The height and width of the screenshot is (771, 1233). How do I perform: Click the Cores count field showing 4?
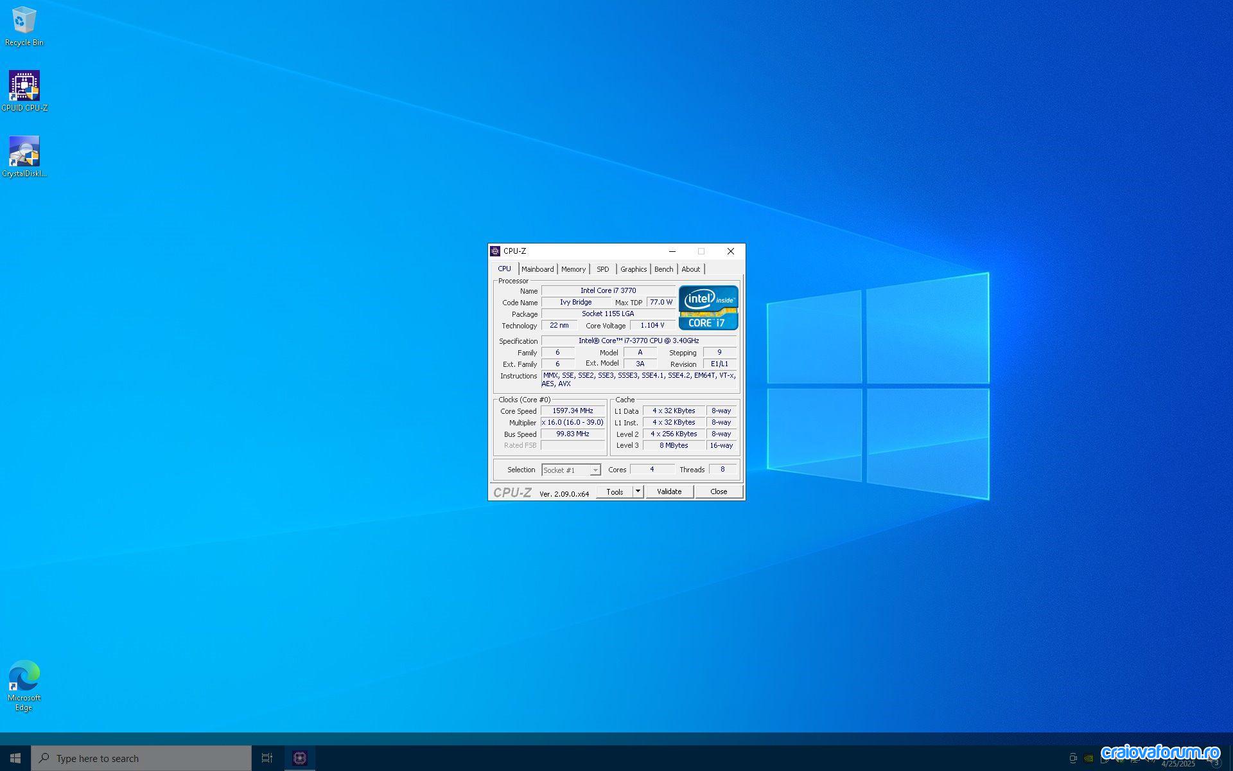[x=652, y=469]
